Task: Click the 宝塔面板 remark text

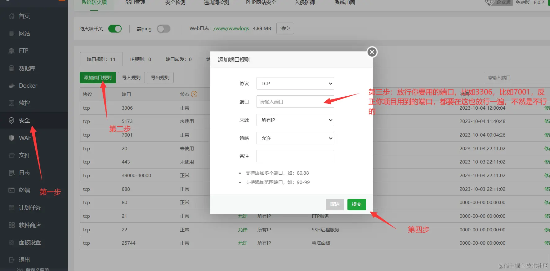Action: click(321, 243)
